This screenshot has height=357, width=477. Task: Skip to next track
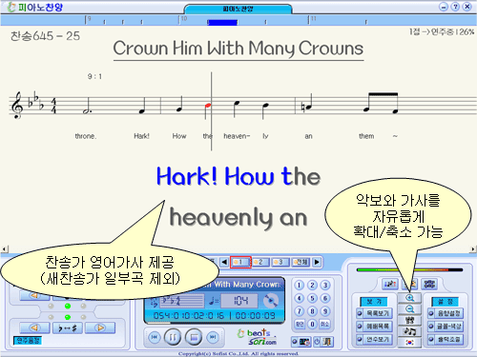(213, 337)
